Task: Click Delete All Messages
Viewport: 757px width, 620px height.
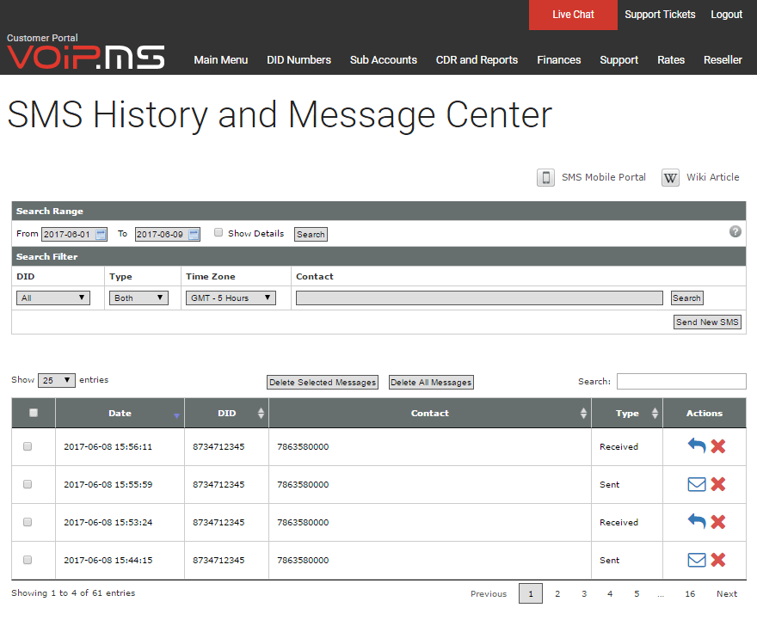Action: (x=430, y=382)
